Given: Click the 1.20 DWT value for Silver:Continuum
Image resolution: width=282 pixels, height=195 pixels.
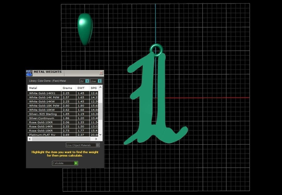Looking at the screenshot, I should 81,118.
